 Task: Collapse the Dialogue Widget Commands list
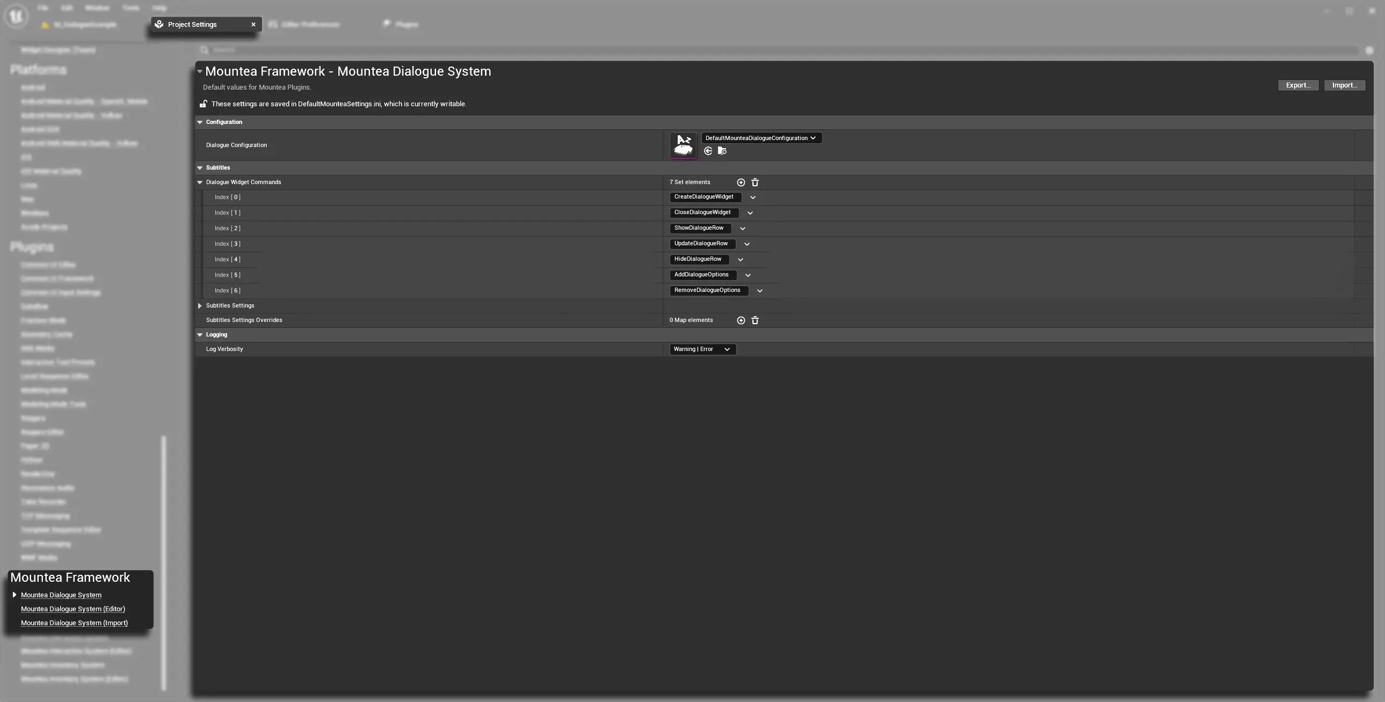[x=199, y=182]
